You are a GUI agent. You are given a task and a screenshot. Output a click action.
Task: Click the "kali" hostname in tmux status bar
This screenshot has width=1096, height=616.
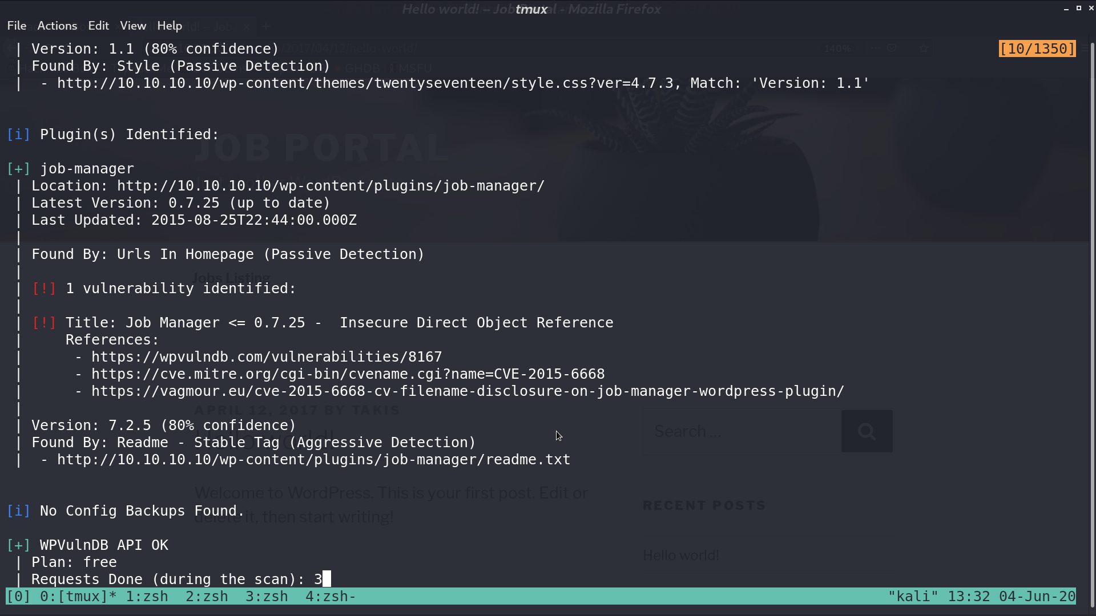click(913, 596)
